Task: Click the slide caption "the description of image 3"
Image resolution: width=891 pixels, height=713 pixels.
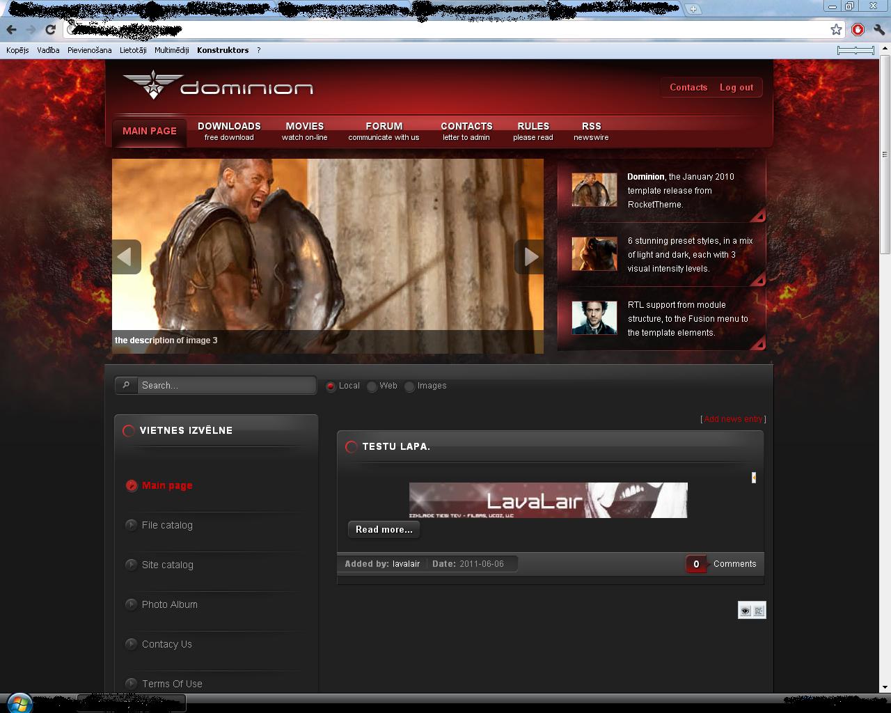Action: (x=166, y=340)
